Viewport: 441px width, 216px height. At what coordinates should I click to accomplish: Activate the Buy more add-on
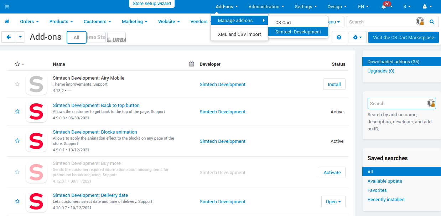pyautogui.click(x=332, y=172)
